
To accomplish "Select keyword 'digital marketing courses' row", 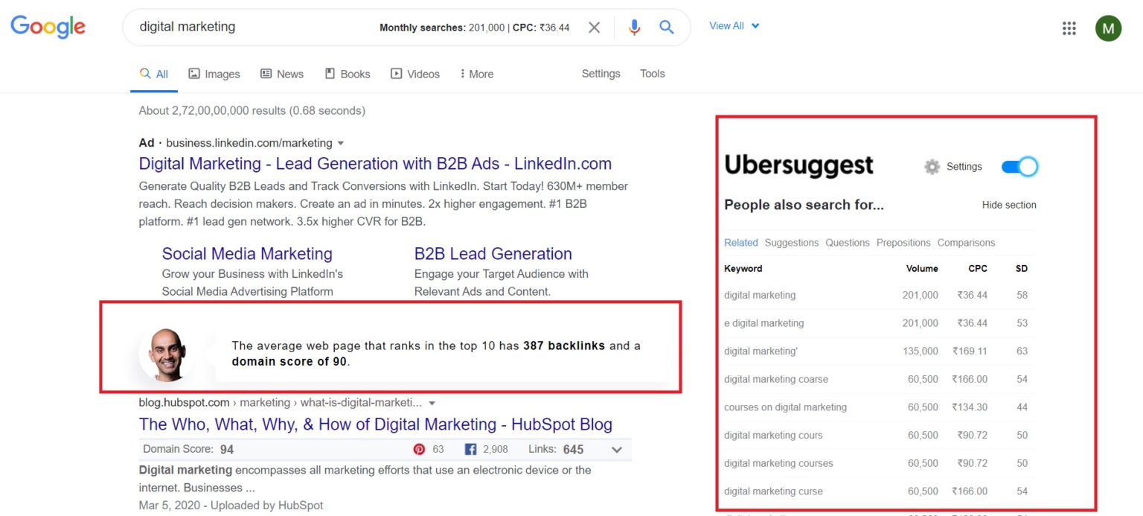I will [880, 463].
